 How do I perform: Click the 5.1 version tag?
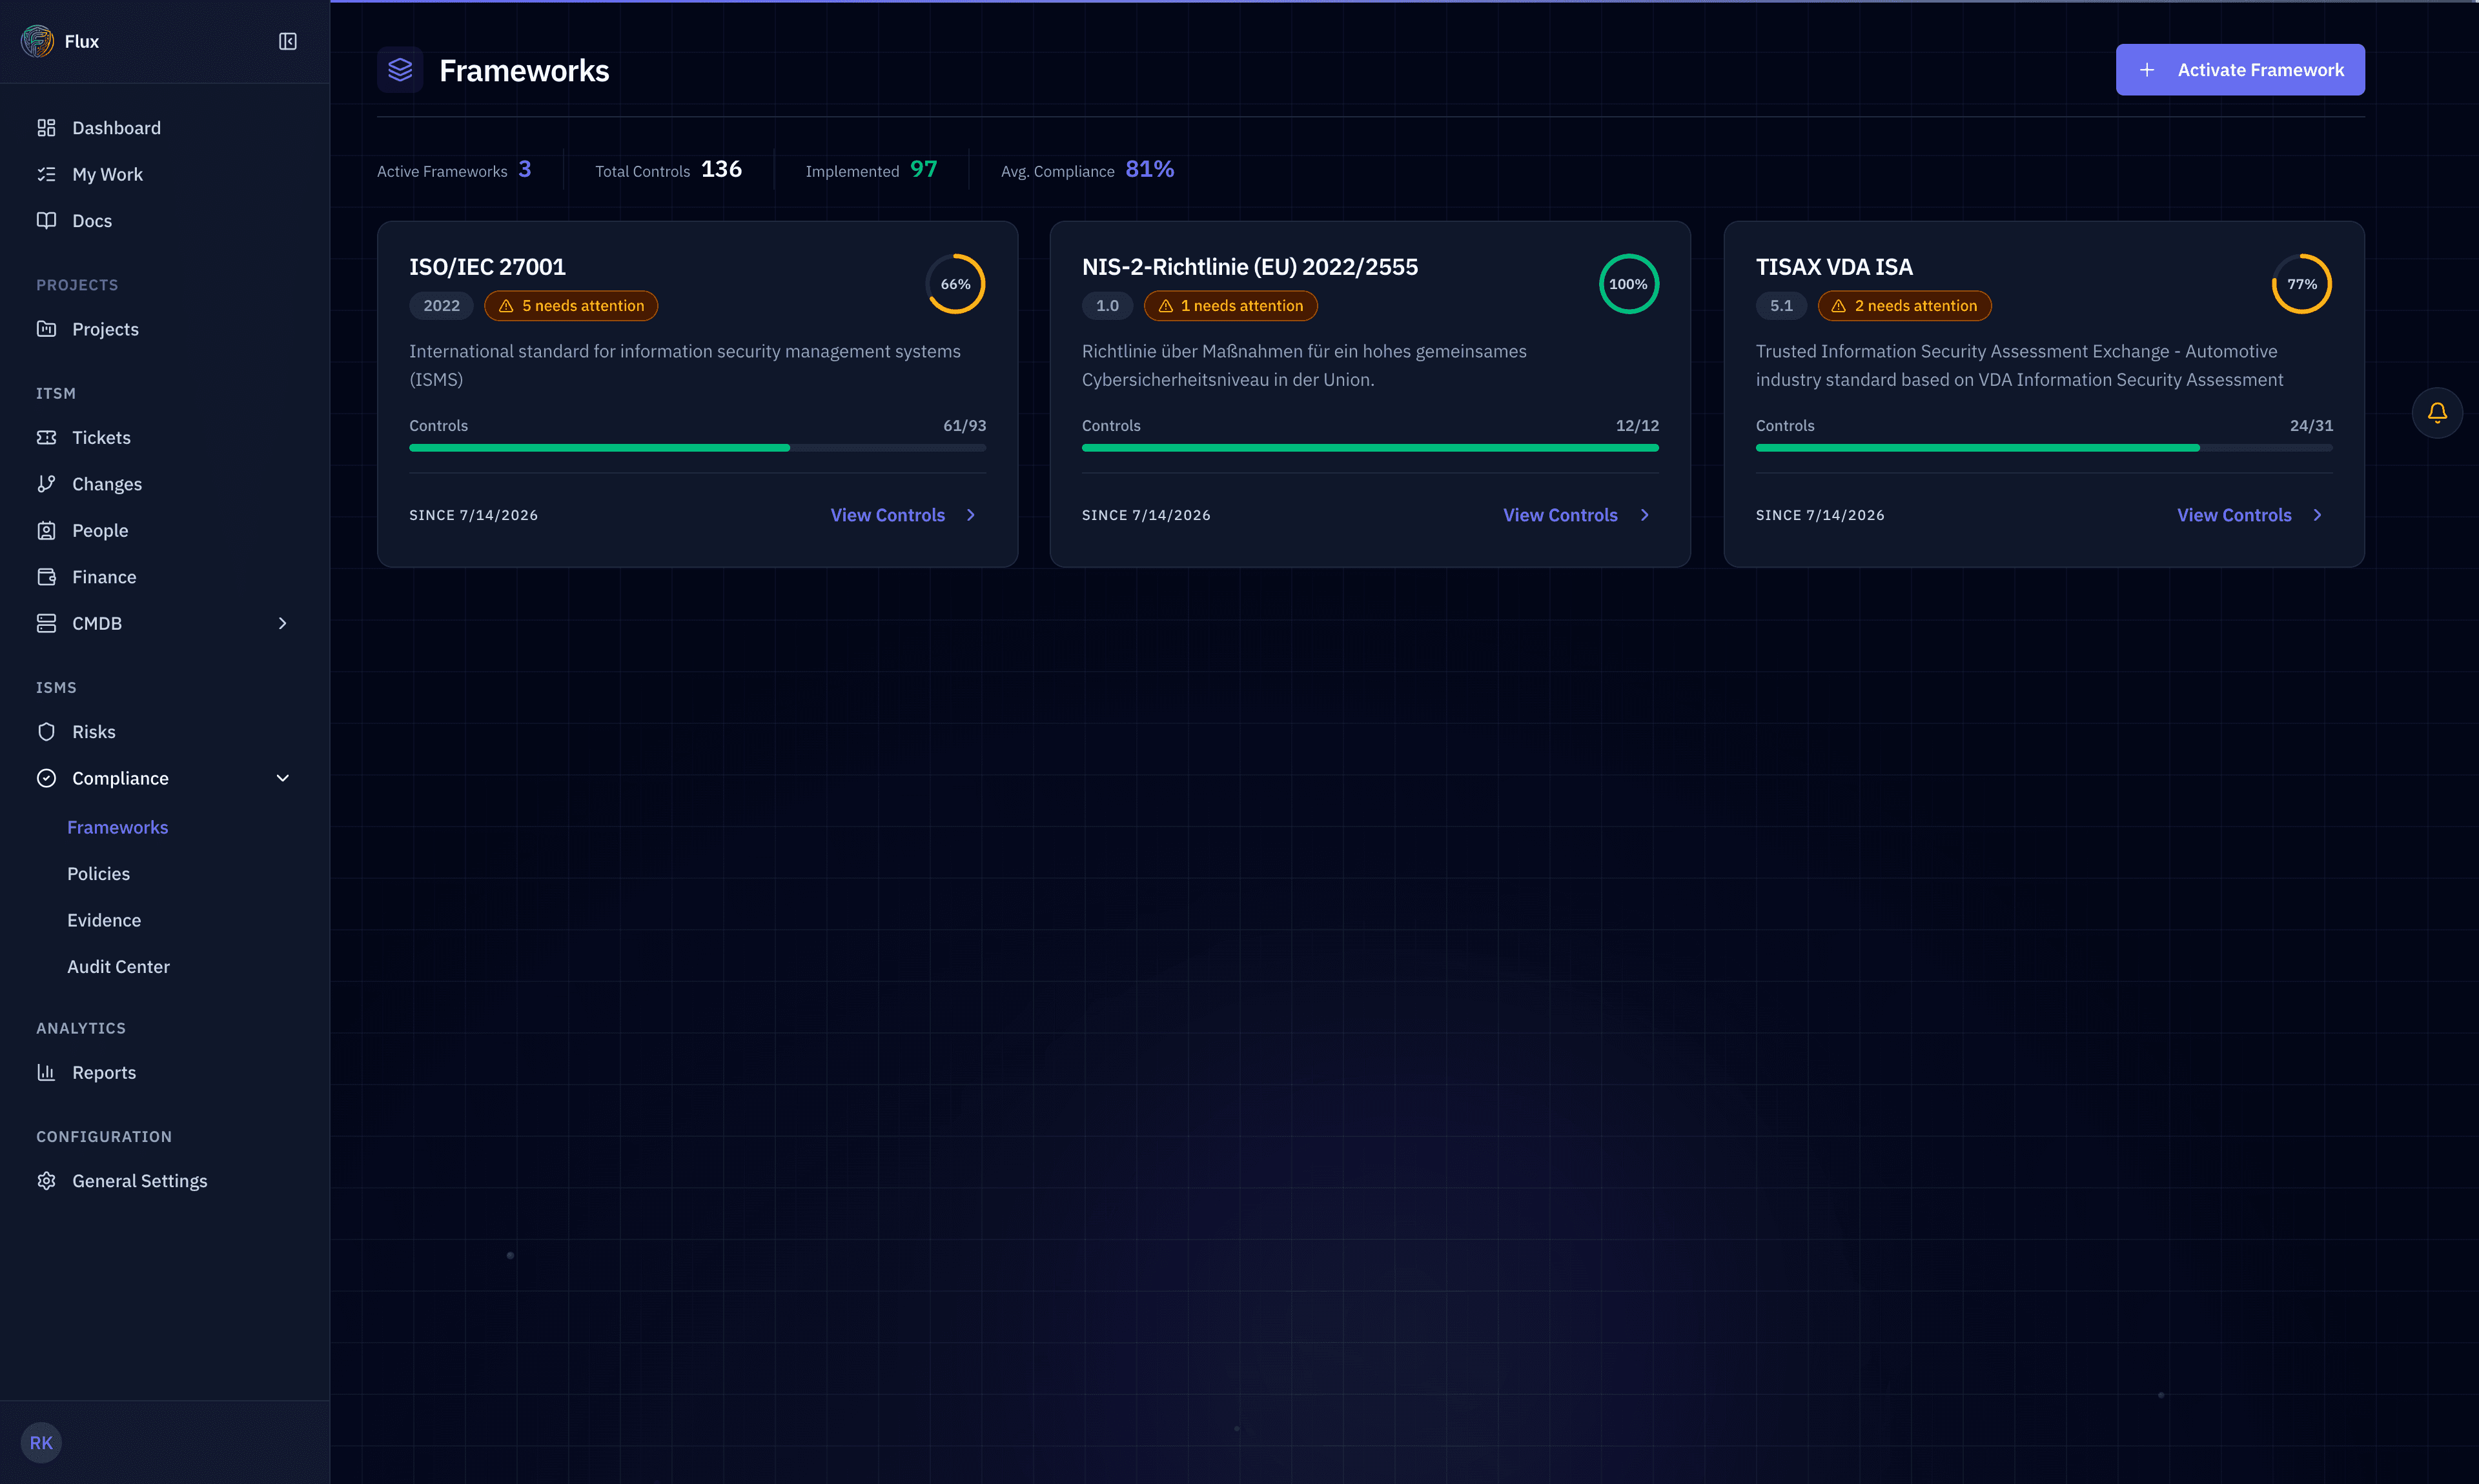coord(1780,306)
